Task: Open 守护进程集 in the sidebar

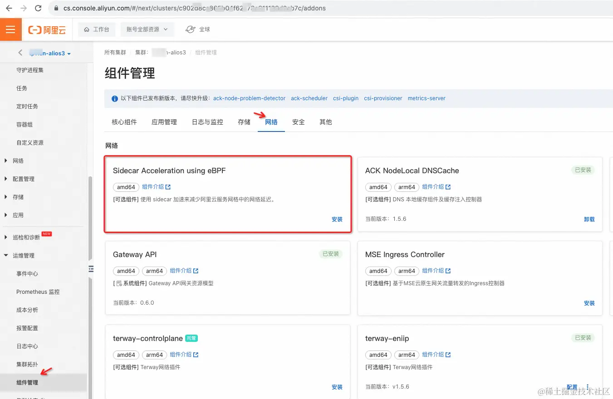Action: [x=30, y=70]
